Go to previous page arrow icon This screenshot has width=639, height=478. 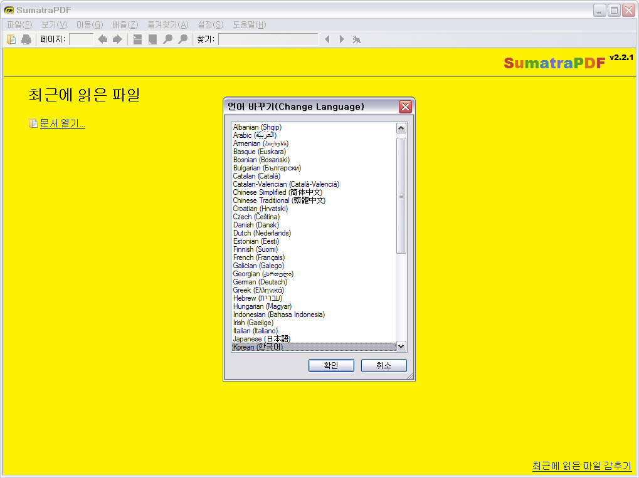click(102, 39)
